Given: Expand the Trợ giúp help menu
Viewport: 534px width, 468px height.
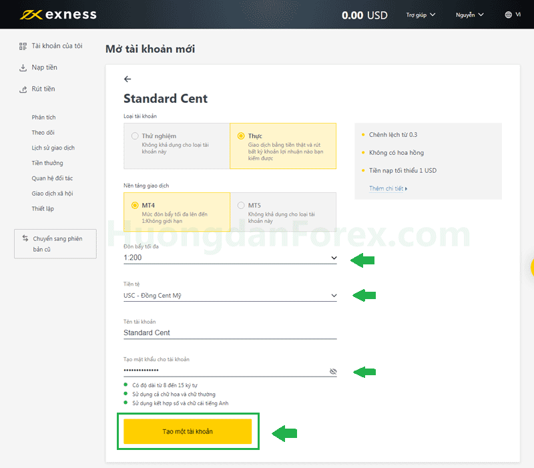Looking at the screenshot, I should tap(421, 15).
